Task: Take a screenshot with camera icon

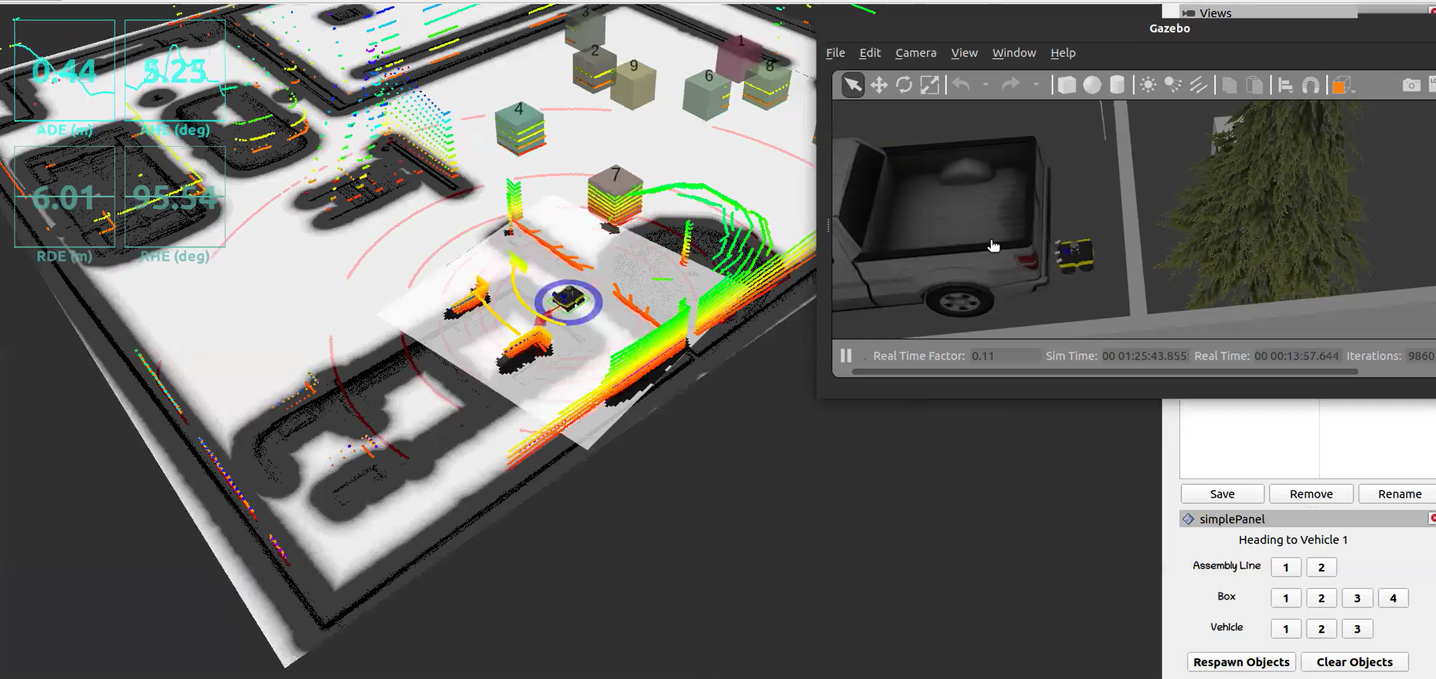Action: point(1411,86)
